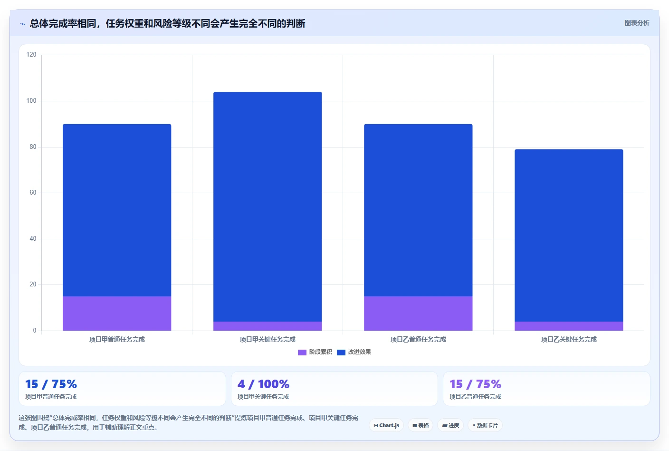Screen dimensions: 669x451
Task: Toggle the 阶段累积 legend entry
Action: click(315, 352)
